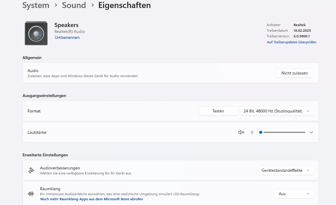336x205 pixels.
Task: Open the Gerätestandardeffekte dropdown
Action: coord(286,170)
